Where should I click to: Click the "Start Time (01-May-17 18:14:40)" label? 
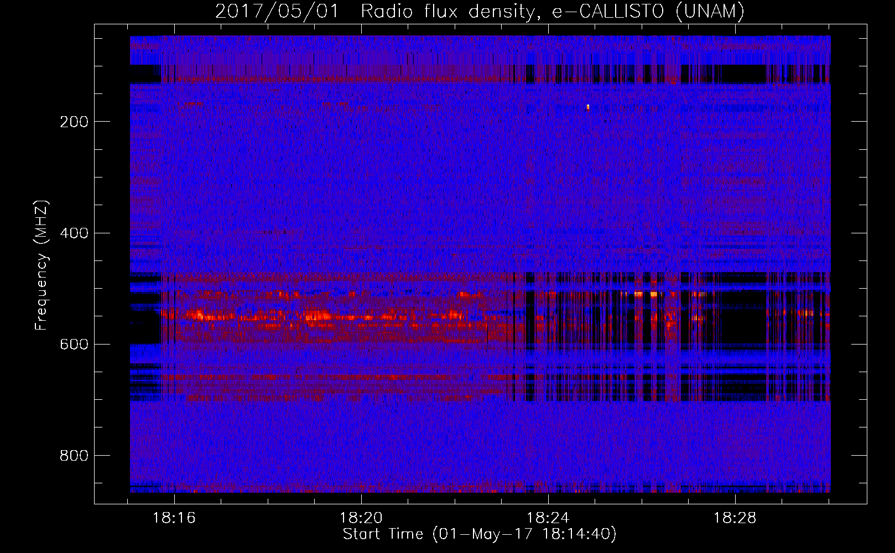(480, 534)
